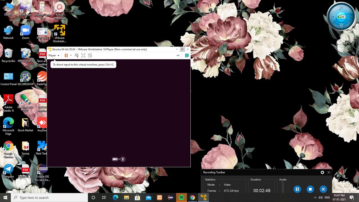The width and height of the screenshot is (359, 202).
Task: Click the Frames 4772 (28 fps) value
Action: click(x=231, y=191)
